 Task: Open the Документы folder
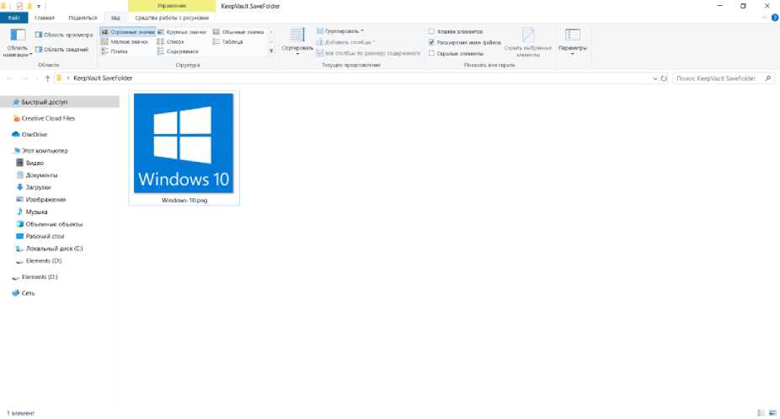tap(37, 175)
